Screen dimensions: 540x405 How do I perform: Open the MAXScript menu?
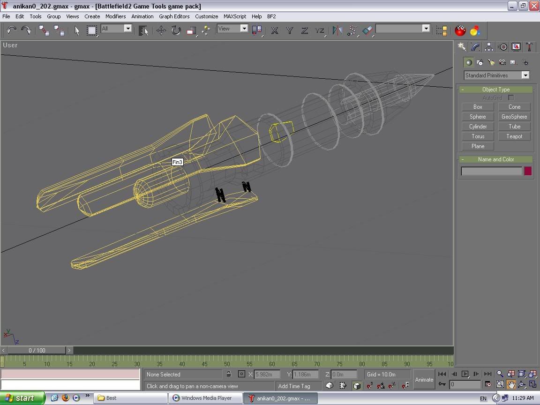[235, 16]
